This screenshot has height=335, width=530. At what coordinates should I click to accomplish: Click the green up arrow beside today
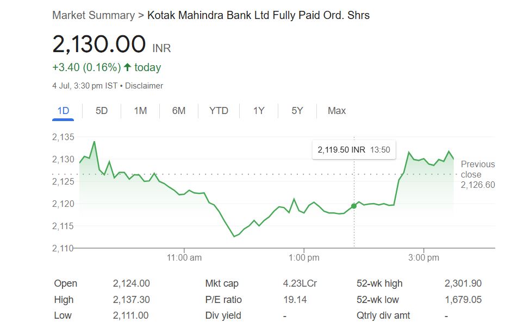click(x=128, y=68)
